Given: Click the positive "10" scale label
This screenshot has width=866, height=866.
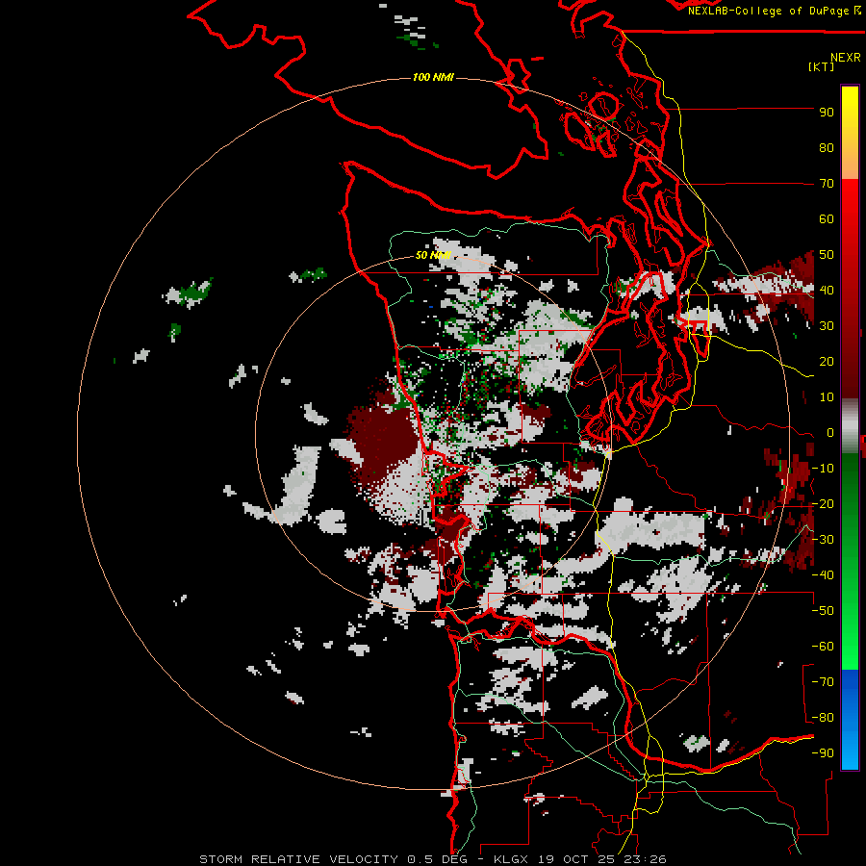Looking at the screenshot, I should tap(827, 397).
